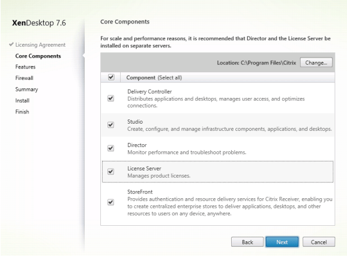Select Licensing Agreement step in sidebar
The height and width of the screenshot is (257, 347).
tap(40, 45)
